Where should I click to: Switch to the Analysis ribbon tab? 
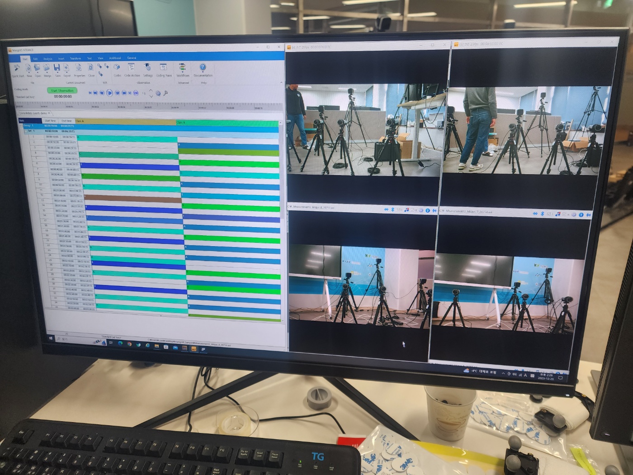(48, 59)
